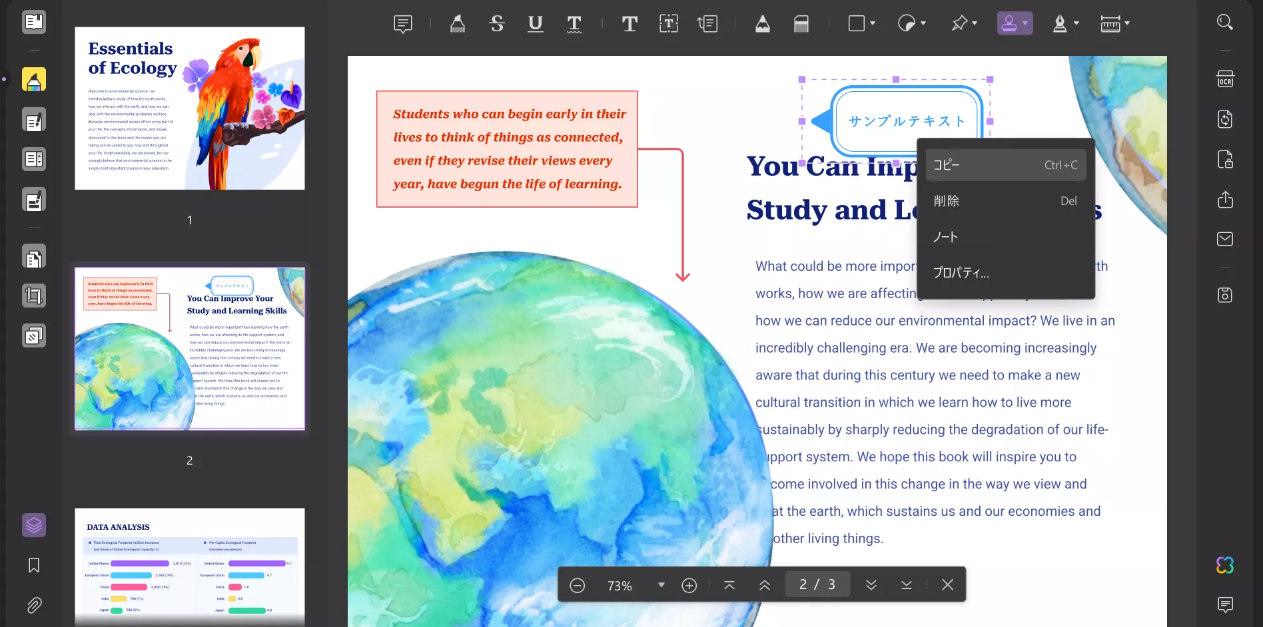Choose ノート from the context menu
This screenshot has width=1263, height=627.
1006,237
